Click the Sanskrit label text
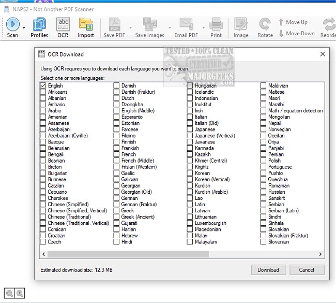336x303 pixels. tap(277, 198)
